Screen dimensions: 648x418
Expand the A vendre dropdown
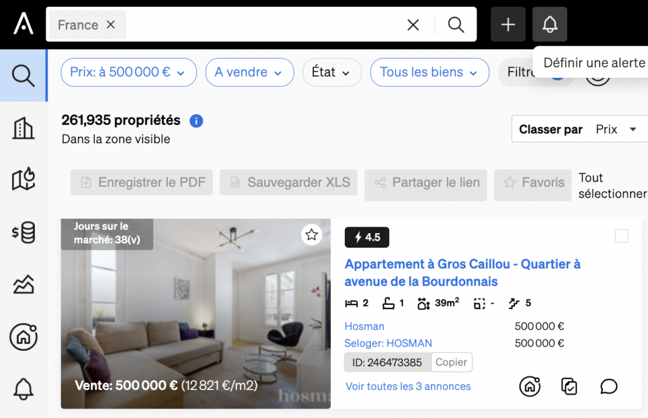point(249,72)
